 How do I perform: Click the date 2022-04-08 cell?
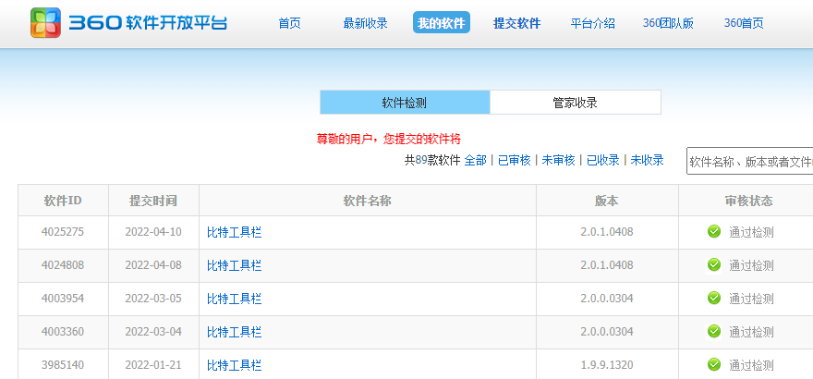153,265
